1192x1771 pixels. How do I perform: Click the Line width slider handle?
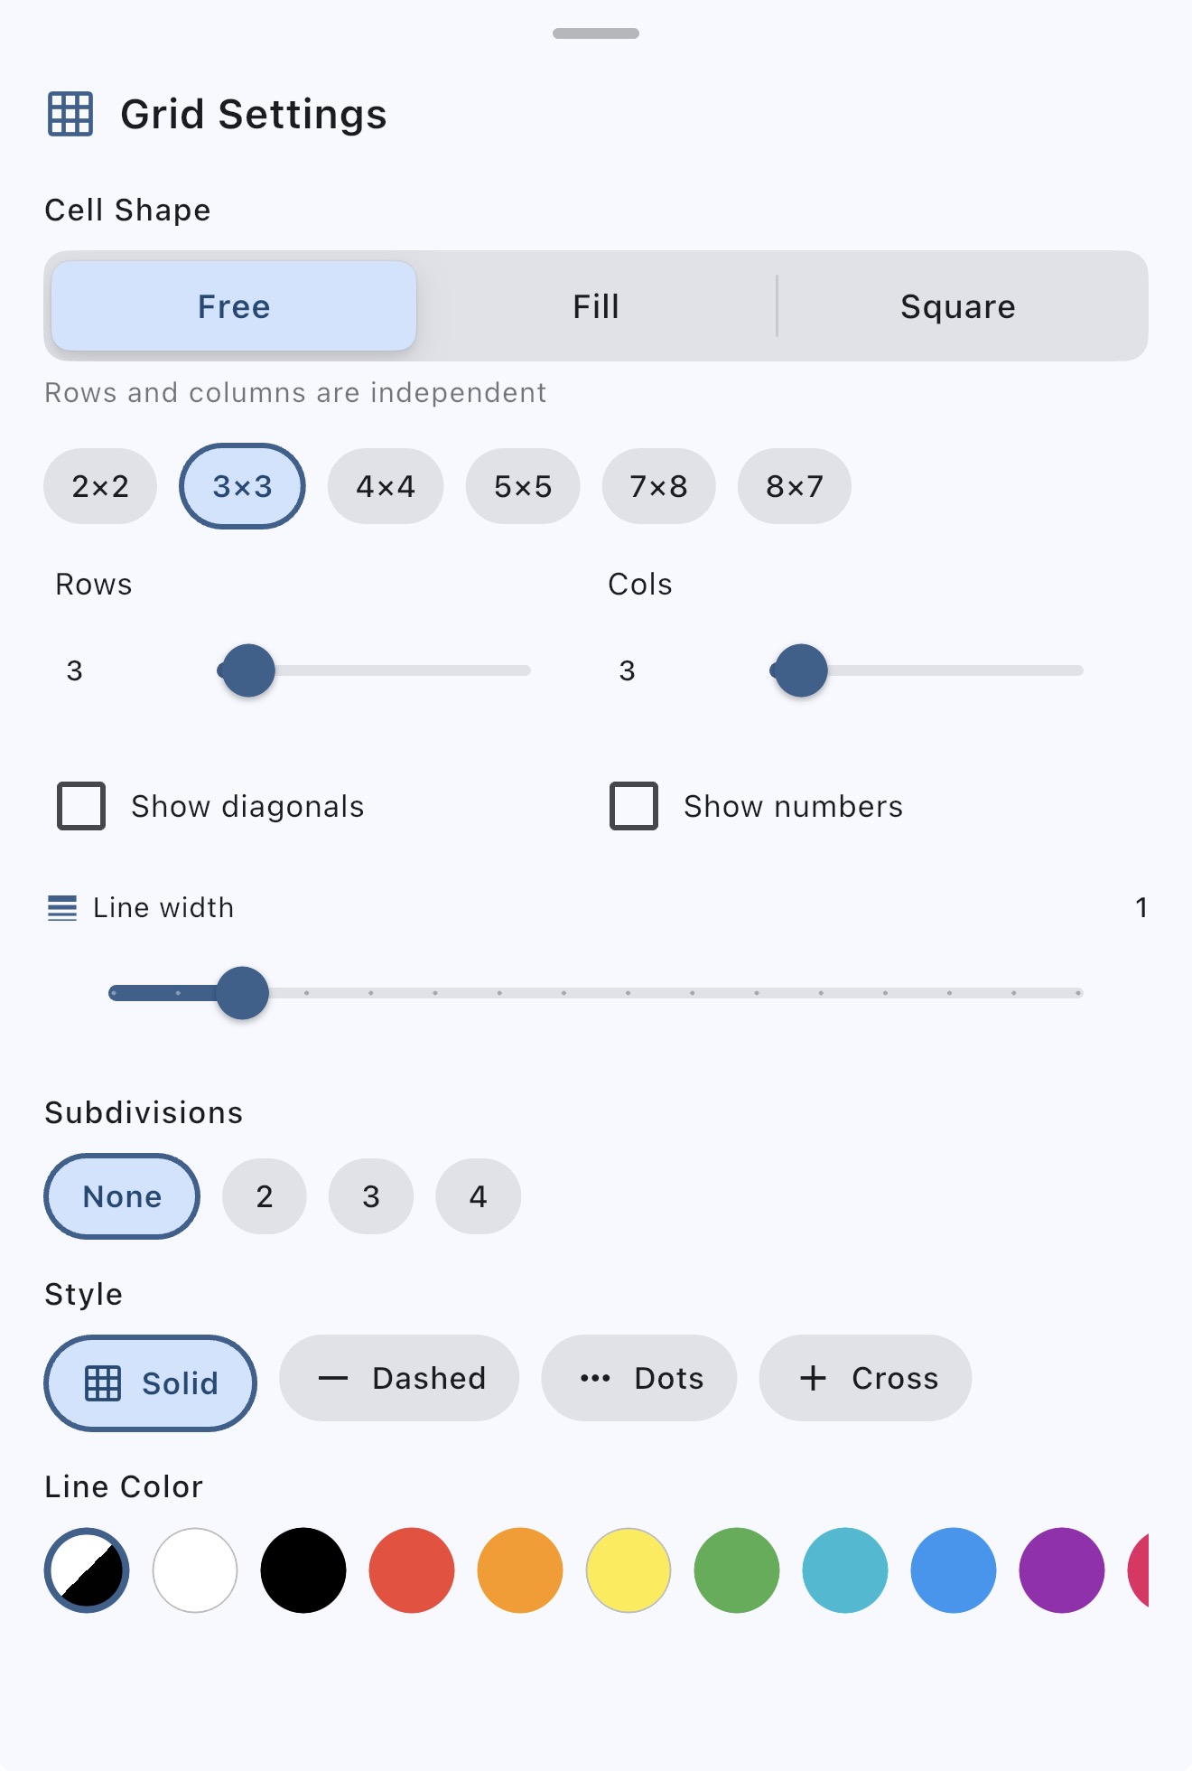[x=242, y=992]
